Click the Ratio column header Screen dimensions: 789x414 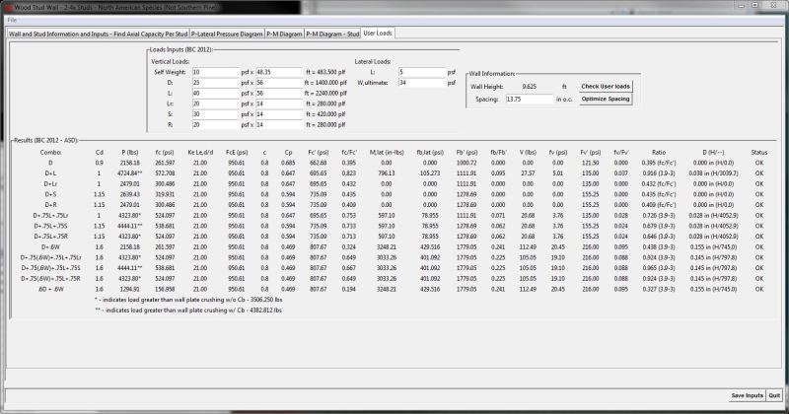(x=659, y=152)
